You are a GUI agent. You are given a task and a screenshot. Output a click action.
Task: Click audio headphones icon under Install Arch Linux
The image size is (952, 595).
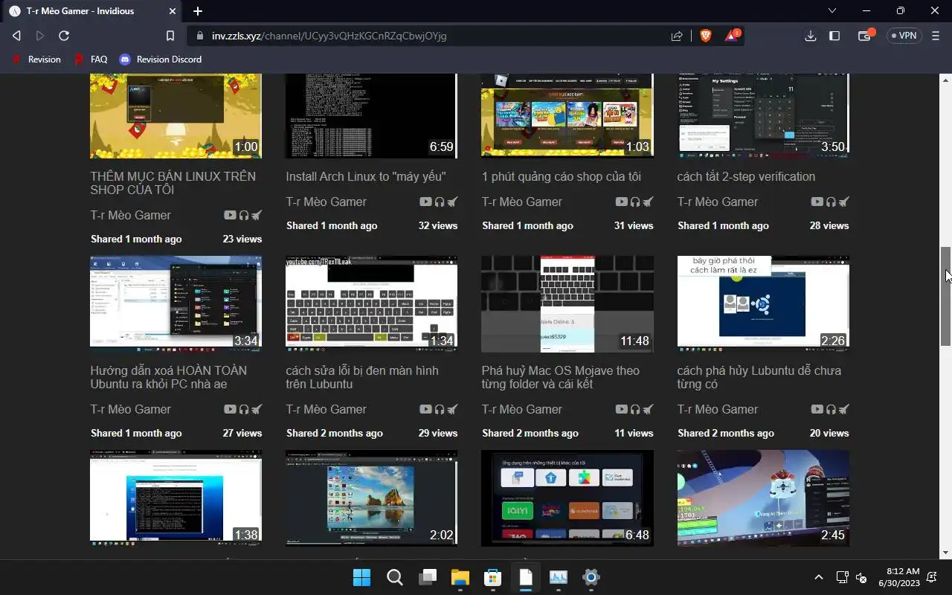click(440, 202)
